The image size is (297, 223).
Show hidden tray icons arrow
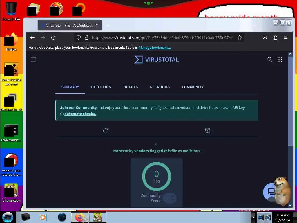point(253,217)
